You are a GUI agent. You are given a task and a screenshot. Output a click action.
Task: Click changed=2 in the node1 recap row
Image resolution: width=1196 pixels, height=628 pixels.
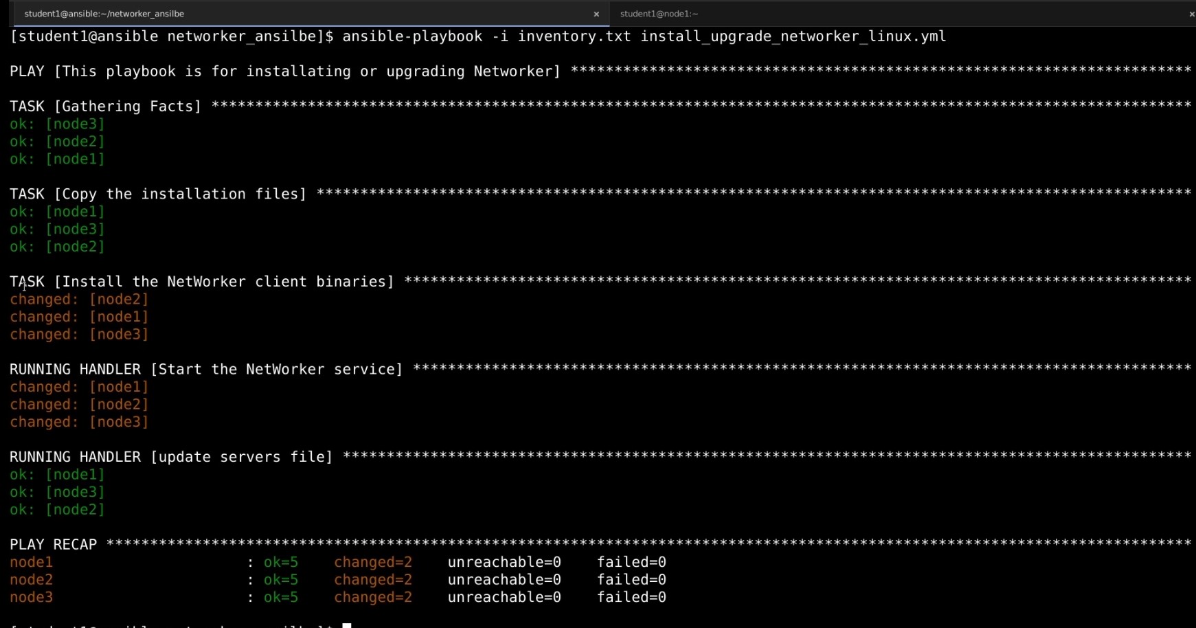click(373, 562)
